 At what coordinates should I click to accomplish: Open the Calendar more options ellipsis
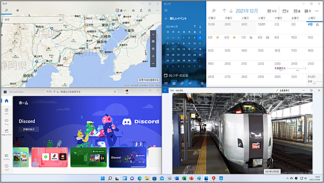click(317, 11)
